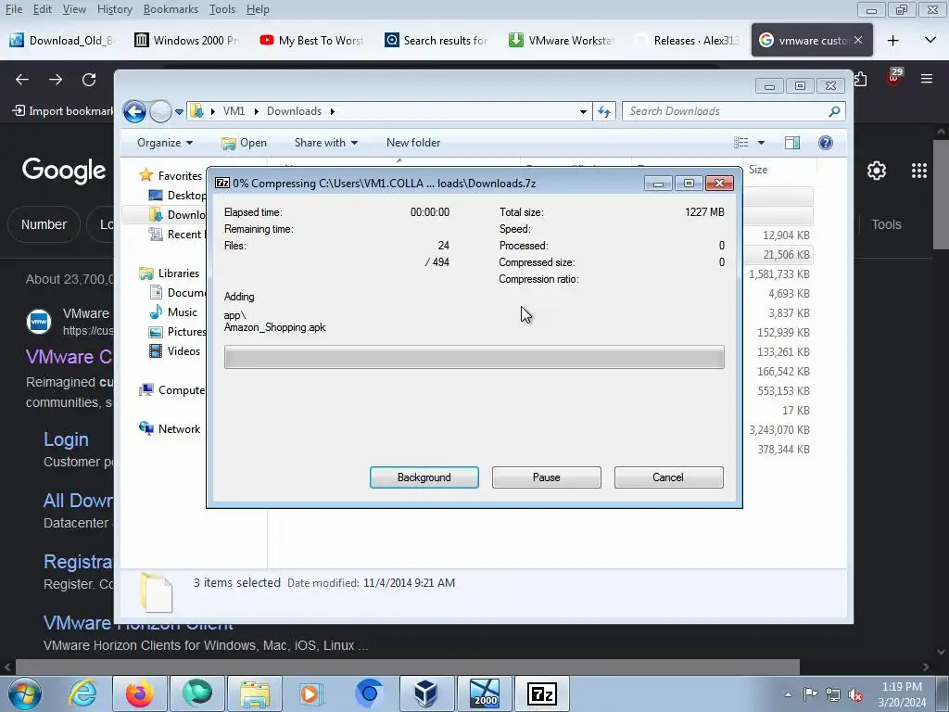
Task: Click the search magnifier icon in Explorer
Action: (x=834, y=111)
